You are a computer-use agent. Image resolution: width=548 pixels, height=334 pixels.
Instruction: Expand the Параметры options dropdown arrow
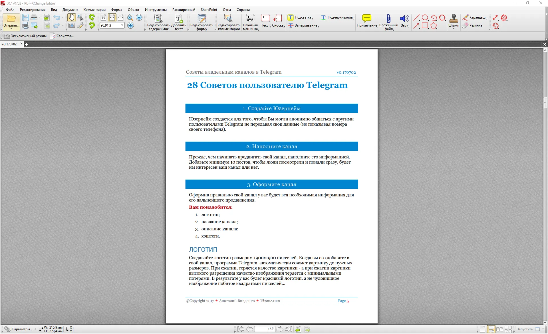tap(35, 329)
